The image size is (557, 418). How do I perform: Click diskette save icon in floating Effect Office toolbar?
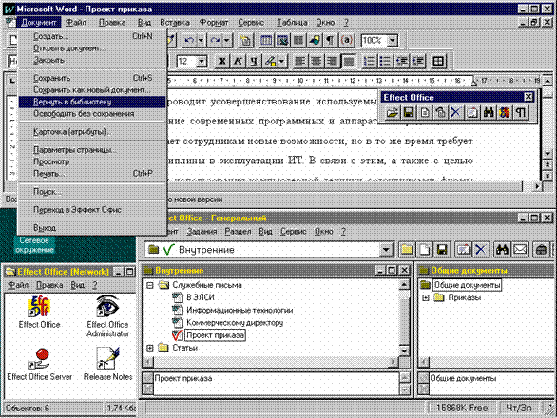point(409,113)
